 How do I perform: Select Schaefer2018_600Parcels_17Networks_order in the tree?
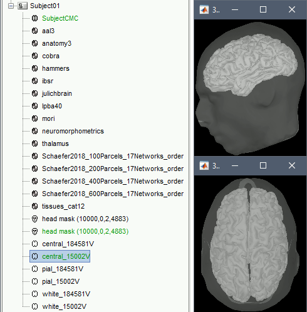(113, 194)
